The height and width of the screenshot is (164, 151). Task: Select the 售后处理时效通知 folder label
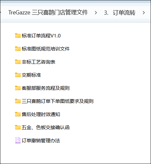(x=41, y=114)
